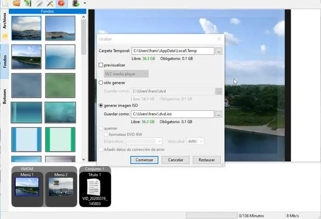Switch to the Botones side tab
This screenshot has width=321, height=219.
(5, 97)
